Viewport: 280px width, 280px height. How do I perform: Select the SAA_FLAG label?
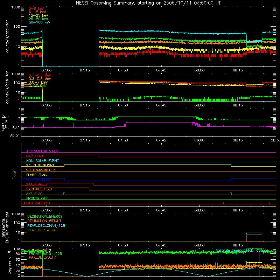34,184
